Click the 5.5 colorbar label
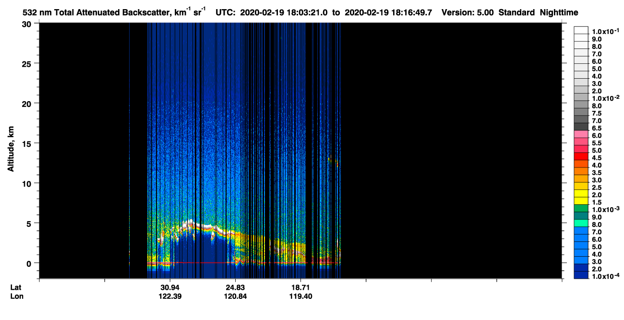This screenshot has width=624, height=320. [597, 143]
